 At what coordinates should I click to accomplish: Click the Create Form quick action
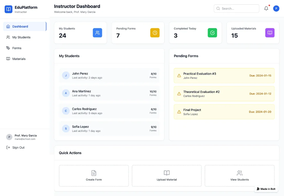tap(94, 176)
